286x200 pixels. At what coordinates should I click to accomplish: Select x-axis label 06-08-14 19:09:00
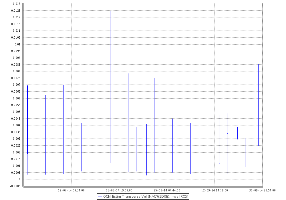coord(119,190)
